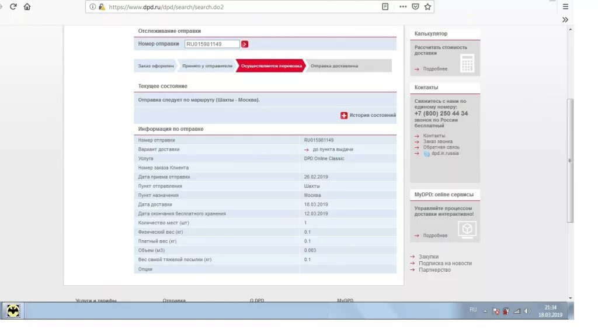Open до пункта выдачи delivery link
Screen dimensions: 598x336
333,149
